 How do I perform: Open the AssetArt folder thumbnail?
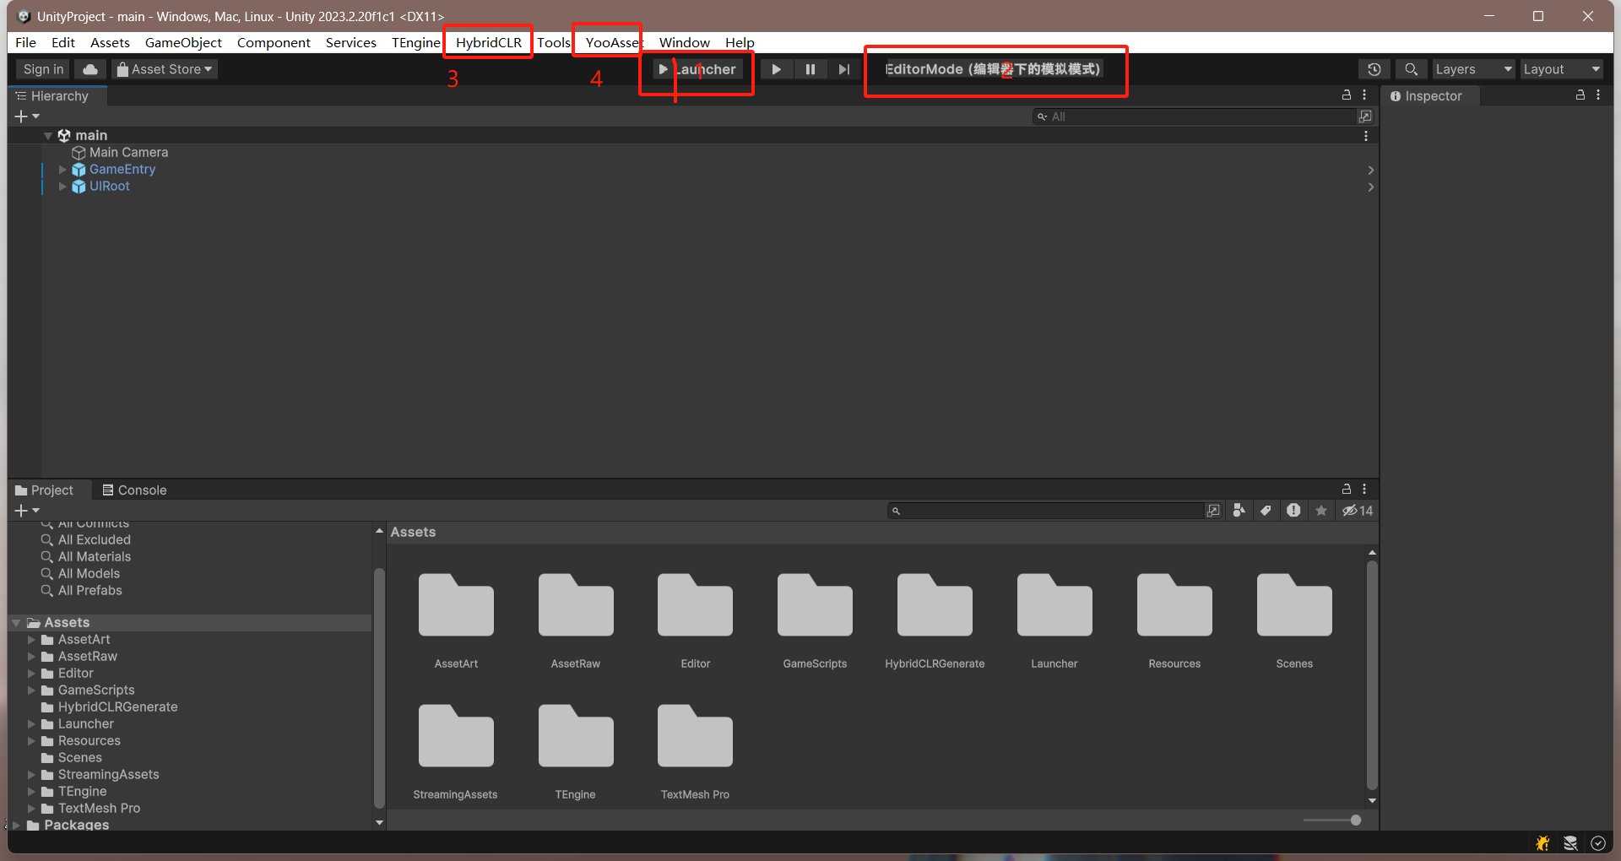tap(456, 604)
